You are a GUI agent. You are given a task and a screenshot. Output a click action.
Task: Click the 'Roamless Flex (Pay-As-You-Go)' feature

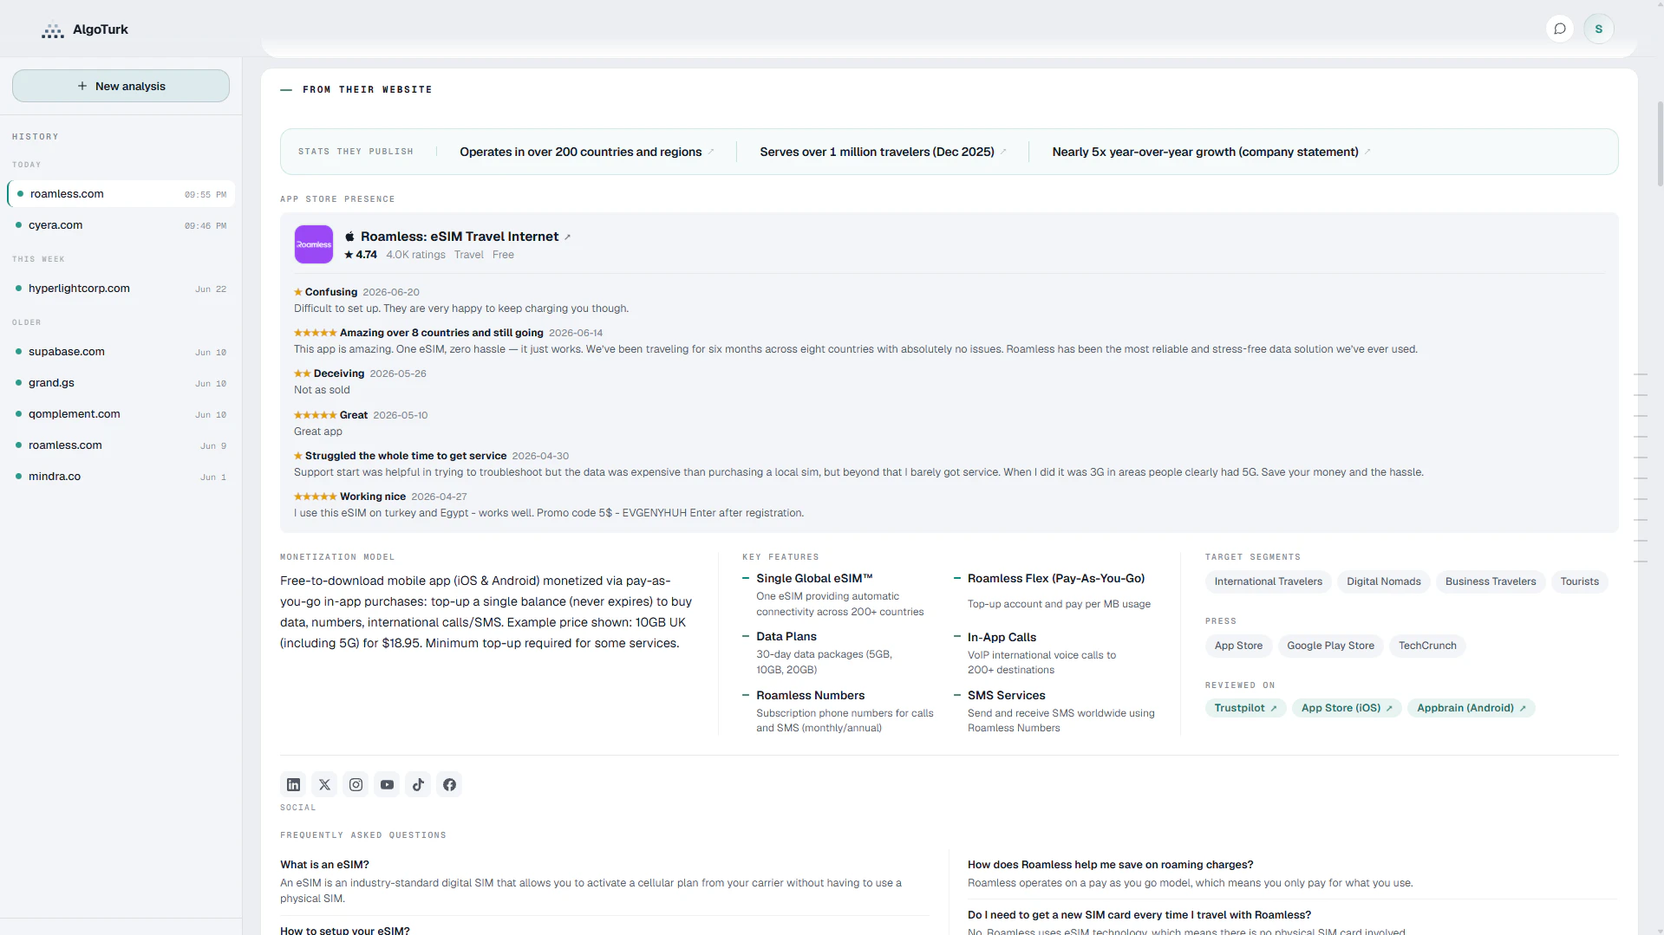pos(1055,578)
